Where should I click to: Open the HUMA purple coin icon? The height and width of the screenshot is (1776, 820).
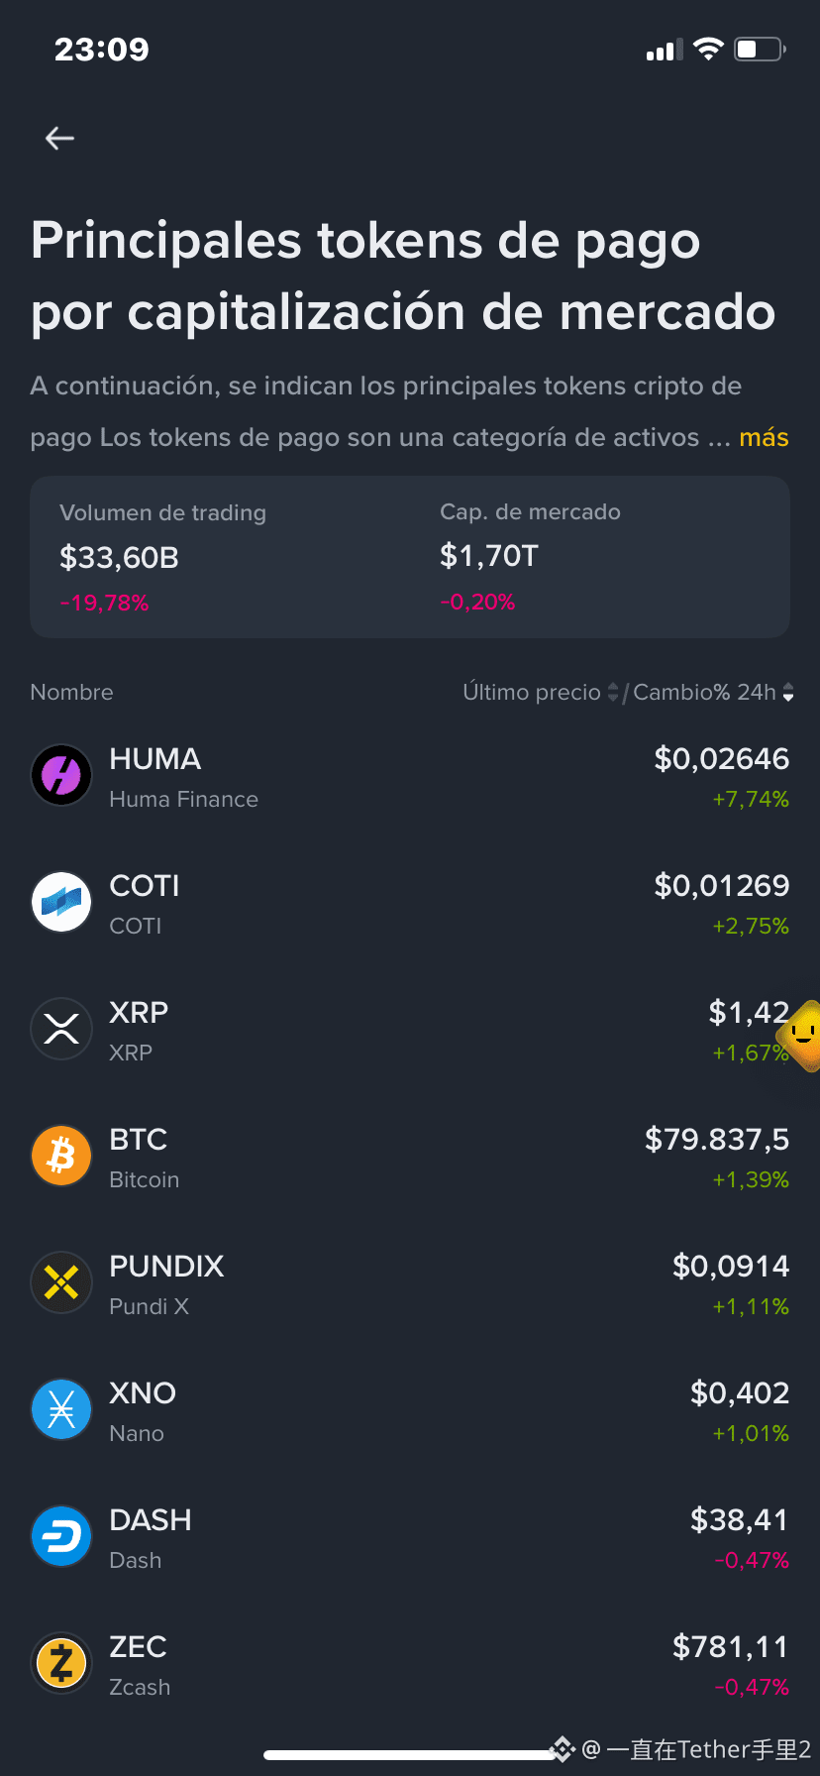tap(61, 775)
